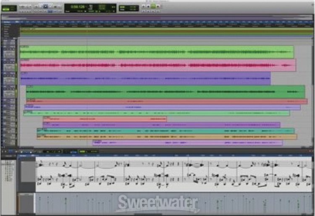
Task: Click the green lit transport button
Action: coord(153,6)
